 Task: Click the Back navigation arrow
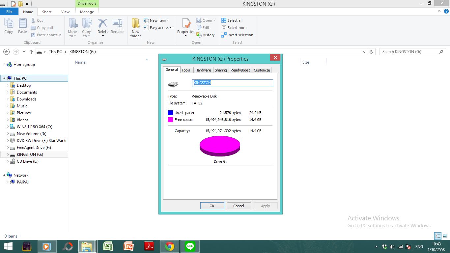pyautogui.click(x=6, y=52)
